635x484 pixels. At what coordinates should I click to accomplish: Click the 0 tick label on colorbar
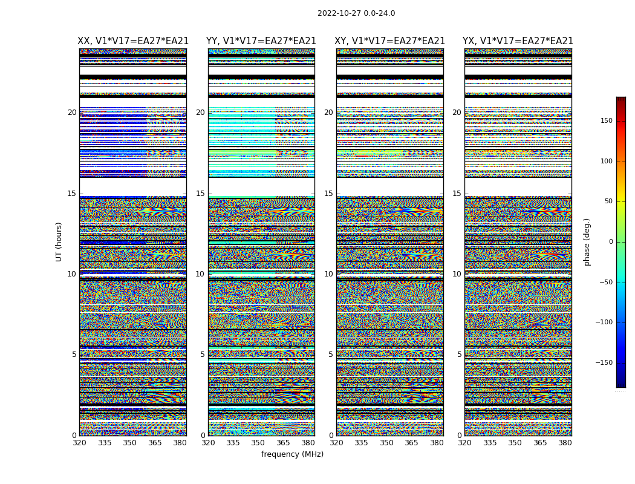(611, 242)
